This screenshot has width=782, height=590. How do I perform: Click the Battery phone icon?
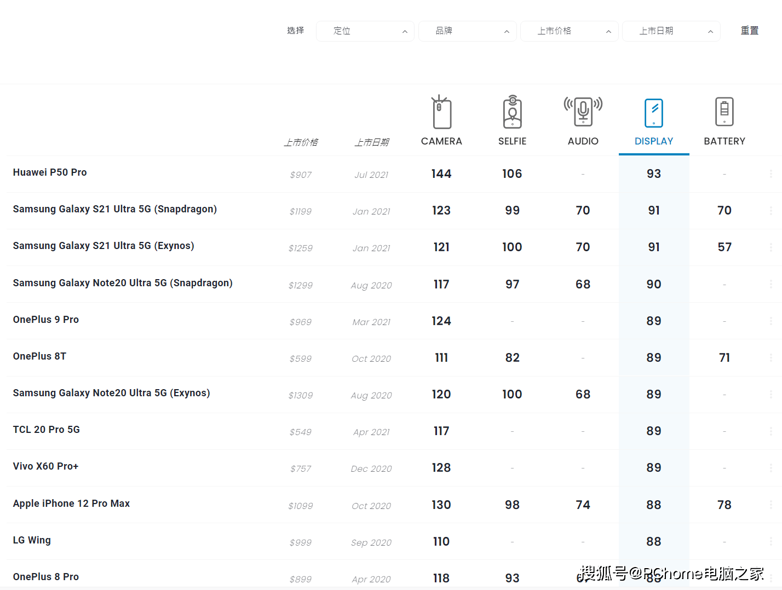point(725,112)
